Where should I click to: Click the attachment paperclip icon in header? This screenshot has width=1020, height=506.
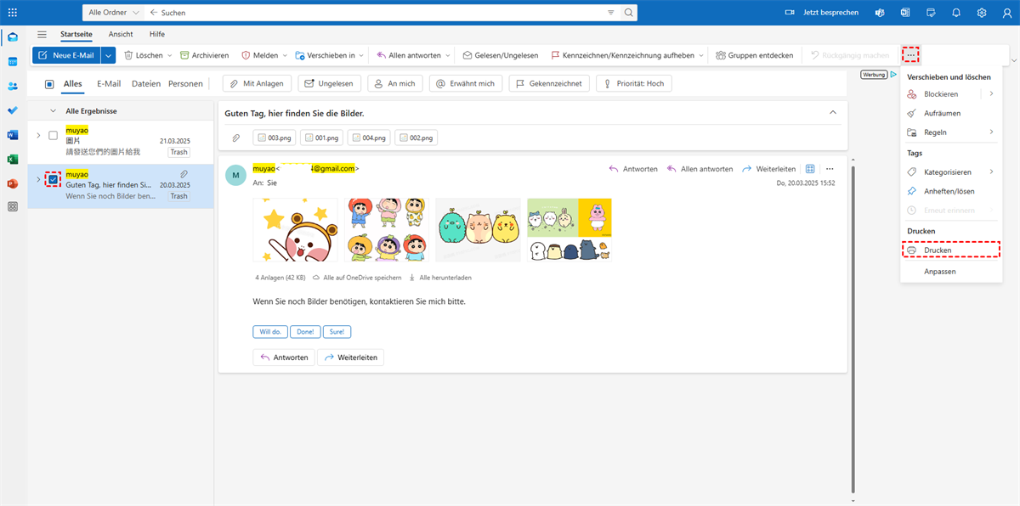click(x=235, y=138)
